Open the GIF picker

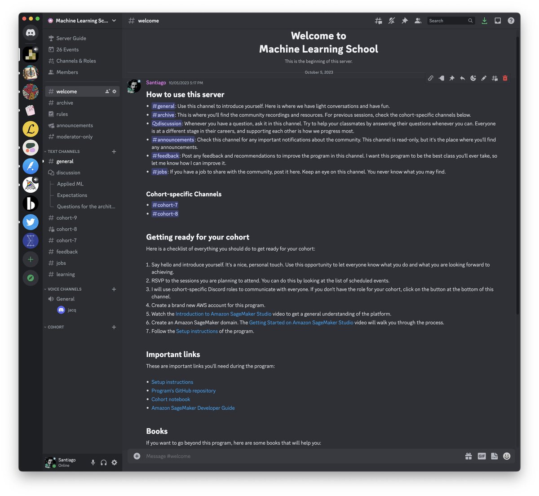[x=482, y=456]
